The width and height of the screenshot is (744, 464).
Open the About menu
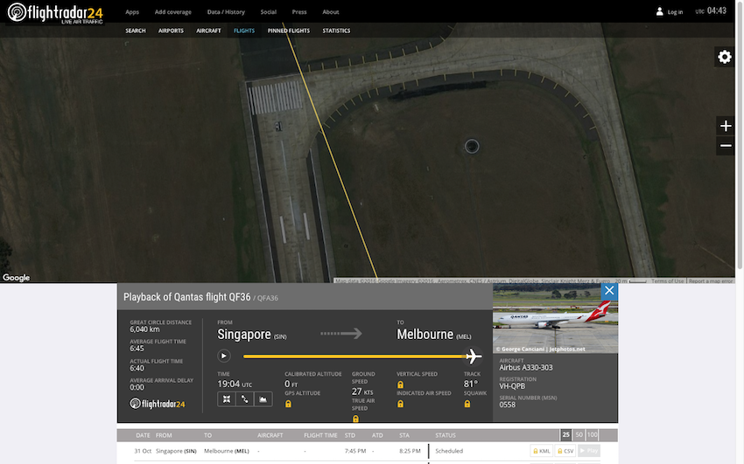(x=330, y=12)
